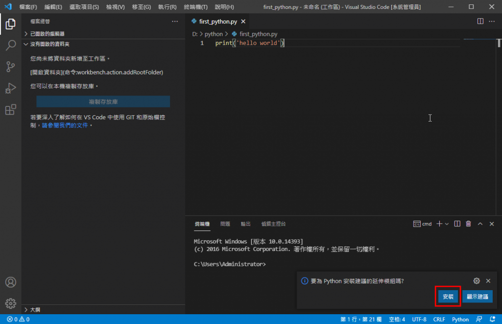
Task: Split the terminal pane
Action: point(457,224)
